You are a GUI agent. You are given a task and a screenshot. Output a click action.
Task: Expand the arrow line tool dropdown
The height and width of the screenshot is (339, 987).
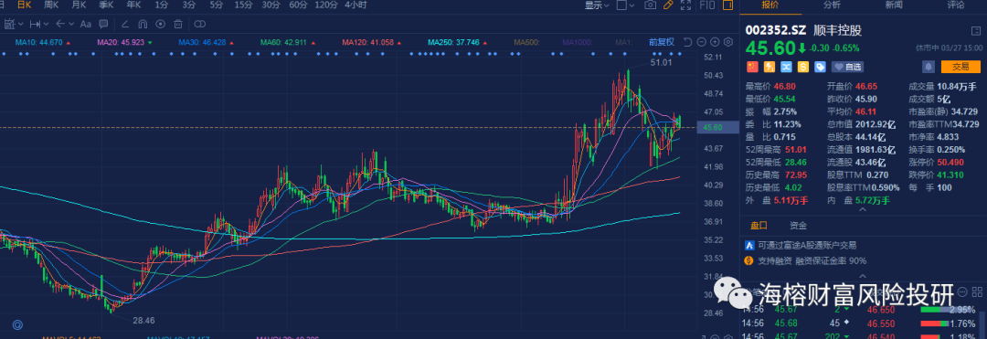pos(71,24)
